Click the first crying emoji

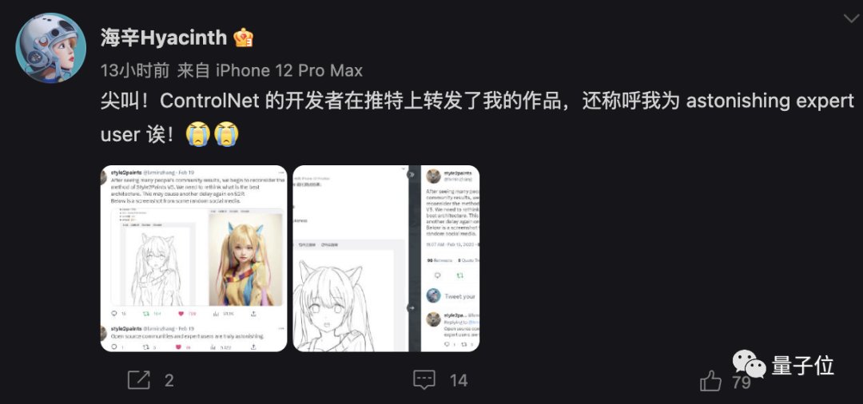tap(197, 134)
